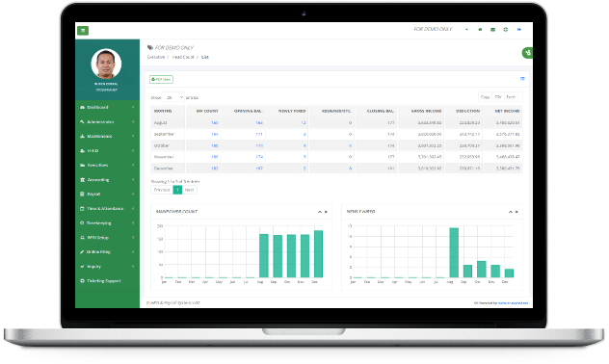Expand the Payroll item chevron
Image resolution: width=609 pixels, height=364 pixels.
click(133, 194)
